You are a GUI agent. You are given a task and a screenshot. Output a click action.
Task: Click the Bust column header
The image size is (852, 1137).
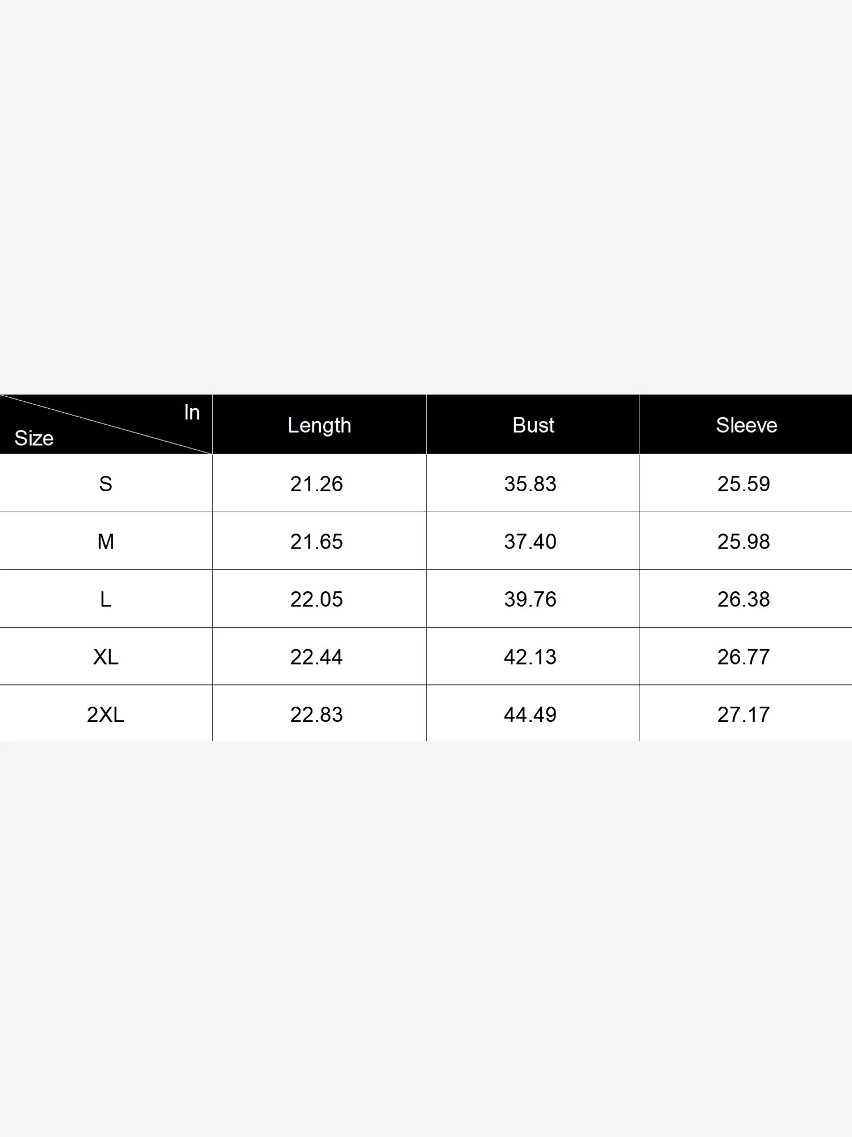(533, 425)
